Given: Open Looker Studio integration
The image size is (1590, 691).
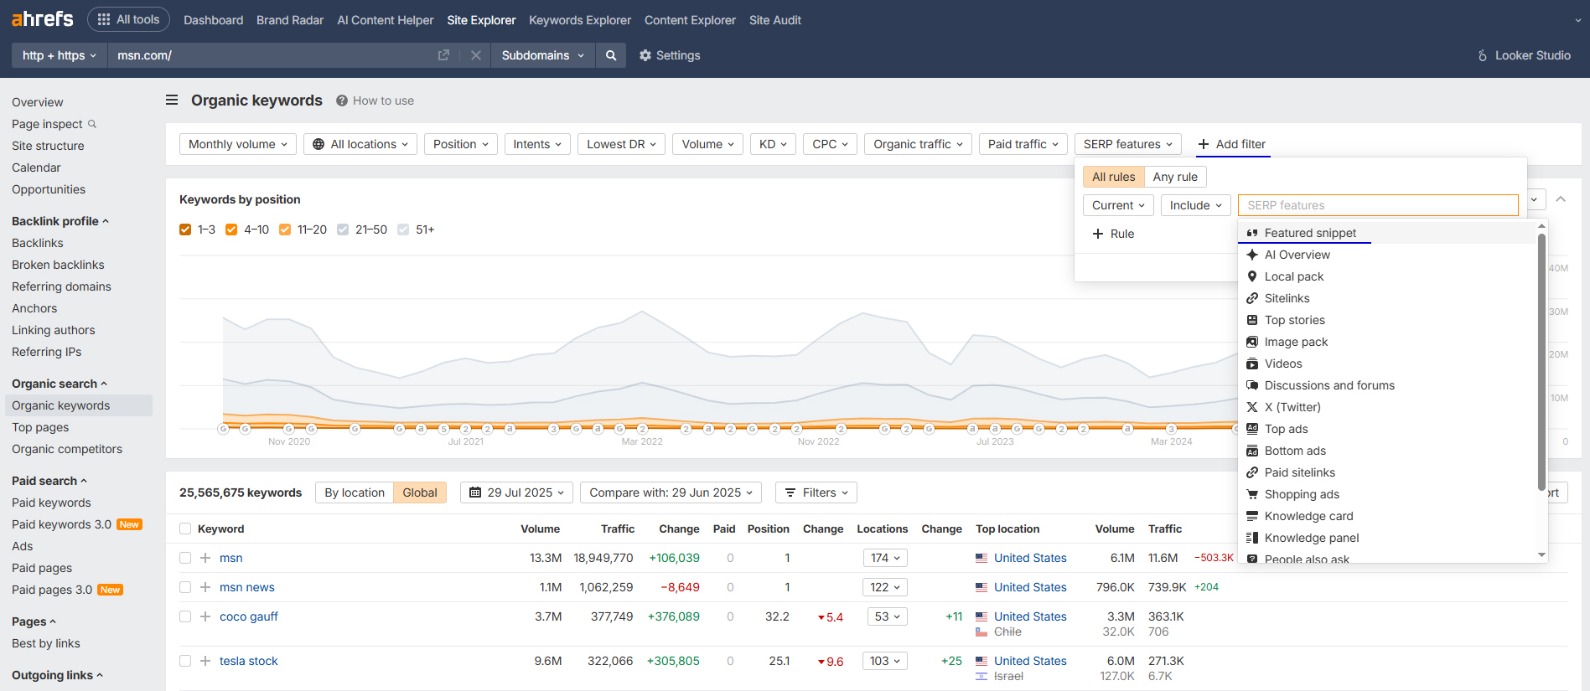Looking at the screenshot, I should [1524, 55].
